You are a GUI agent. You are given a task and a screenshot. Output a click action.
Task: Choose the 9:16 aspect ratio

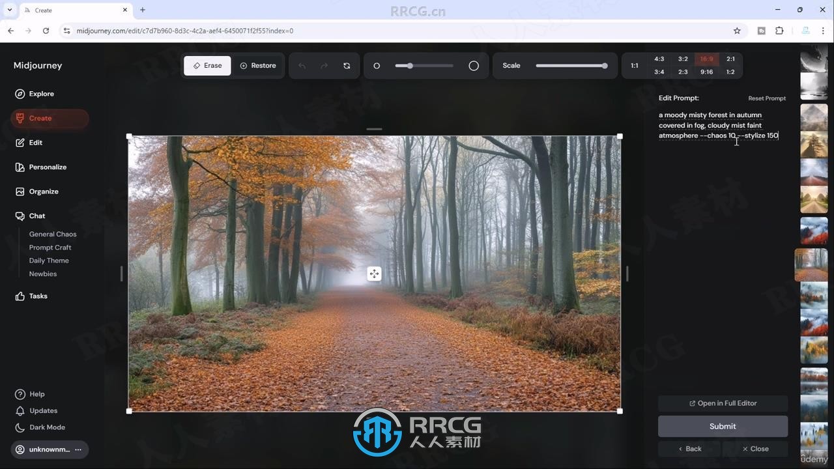click(x=707, y=72)
